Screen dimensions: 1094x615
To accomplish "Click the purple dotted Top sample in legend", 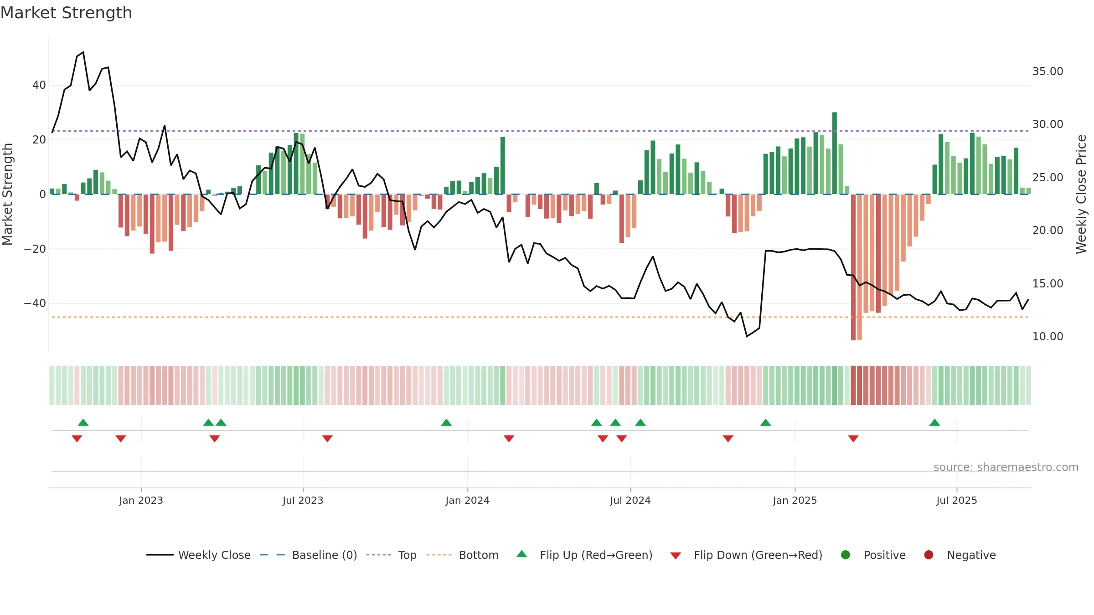I will coord(379,555).
